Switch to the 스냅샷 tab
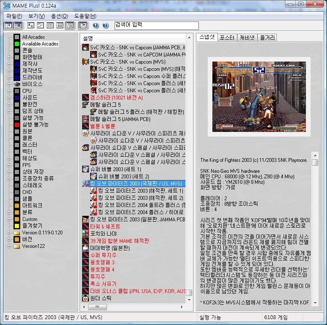 pos(207,37)
